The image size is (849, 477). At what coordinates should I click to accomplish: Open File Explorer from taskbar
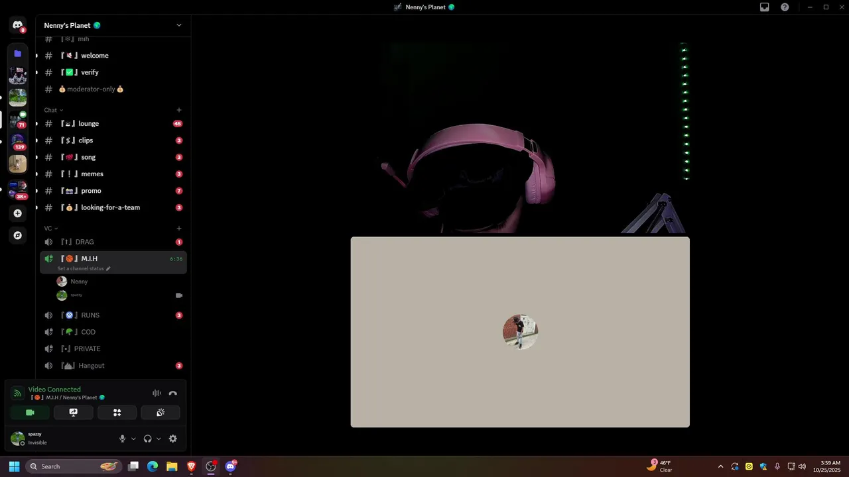click(x=172, y=466)
